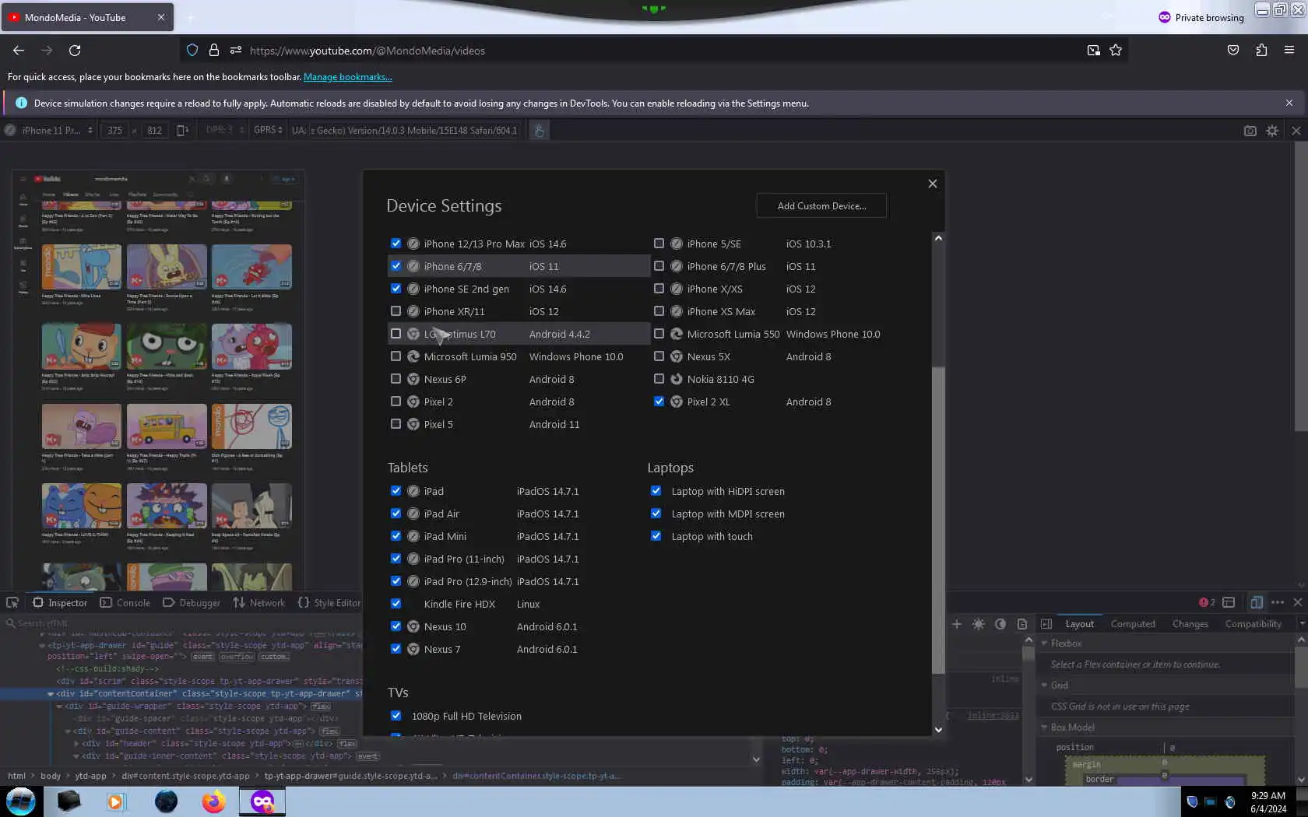Uncheck the Pixel 2 XL device
Screen dimensions: 1308x817
pos(659,401)
